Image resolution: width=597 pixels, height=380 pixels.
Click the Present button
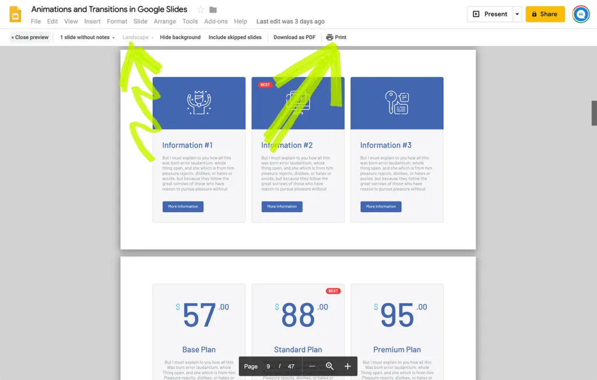pyautogui.click(x=490, y=14)
